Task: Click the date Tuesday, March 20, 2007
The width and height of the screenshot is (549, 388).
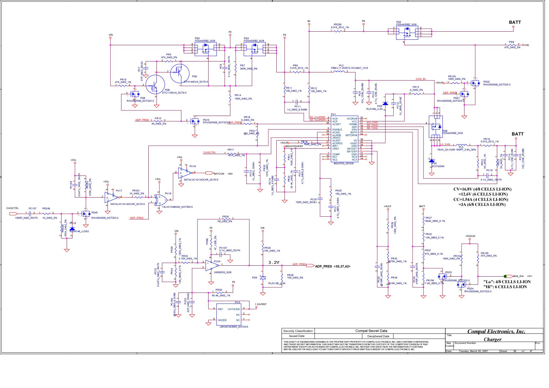Action: [x=473, y=351]
